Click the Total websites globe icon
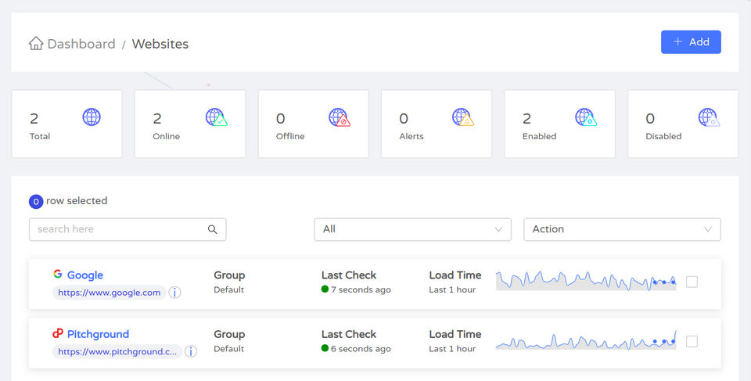This screenshot has width=751, height=381. [92, 117]
